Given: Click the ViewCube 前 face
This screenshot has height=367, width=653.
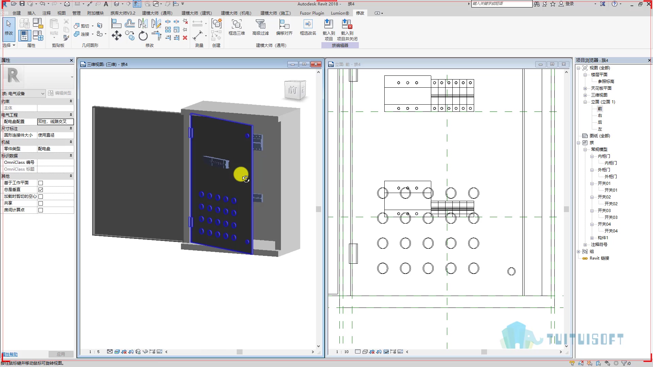Looking at the screenshot, I should click(x=293, y=90).
